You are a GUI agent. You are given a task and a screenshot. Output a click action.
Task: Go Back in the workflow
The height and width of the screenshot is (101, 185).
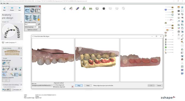(4, 9)
